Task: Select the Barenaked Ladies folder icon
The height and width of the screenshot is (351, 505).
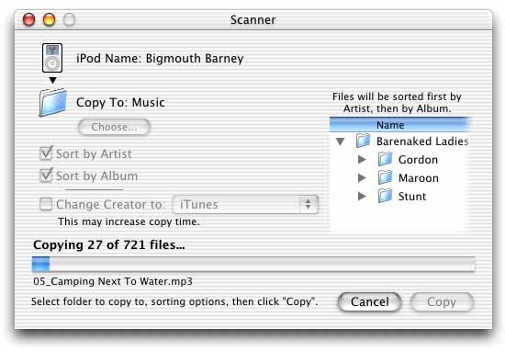Action: tap(363, 141)
